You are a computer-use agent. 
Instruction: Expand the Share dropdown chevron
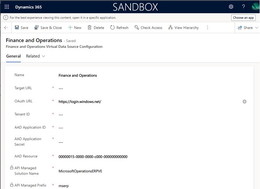point(257,27)
